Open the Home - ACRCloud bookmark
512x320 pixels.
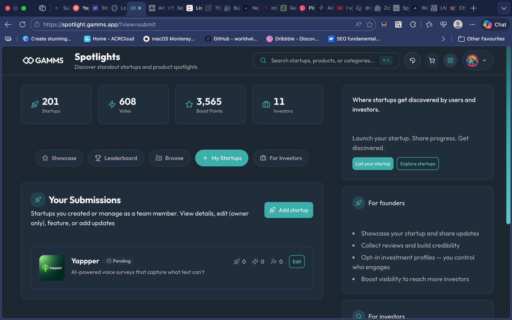109,38
